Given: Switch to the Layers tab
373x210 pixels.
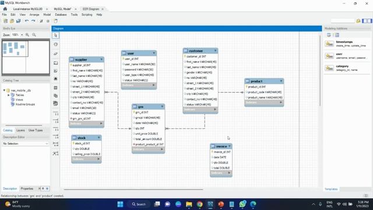Looking at the screenshot, I should [x=20, y=130].
